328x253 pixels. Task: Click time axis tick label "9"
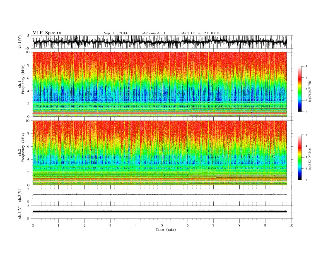(265, 225)
